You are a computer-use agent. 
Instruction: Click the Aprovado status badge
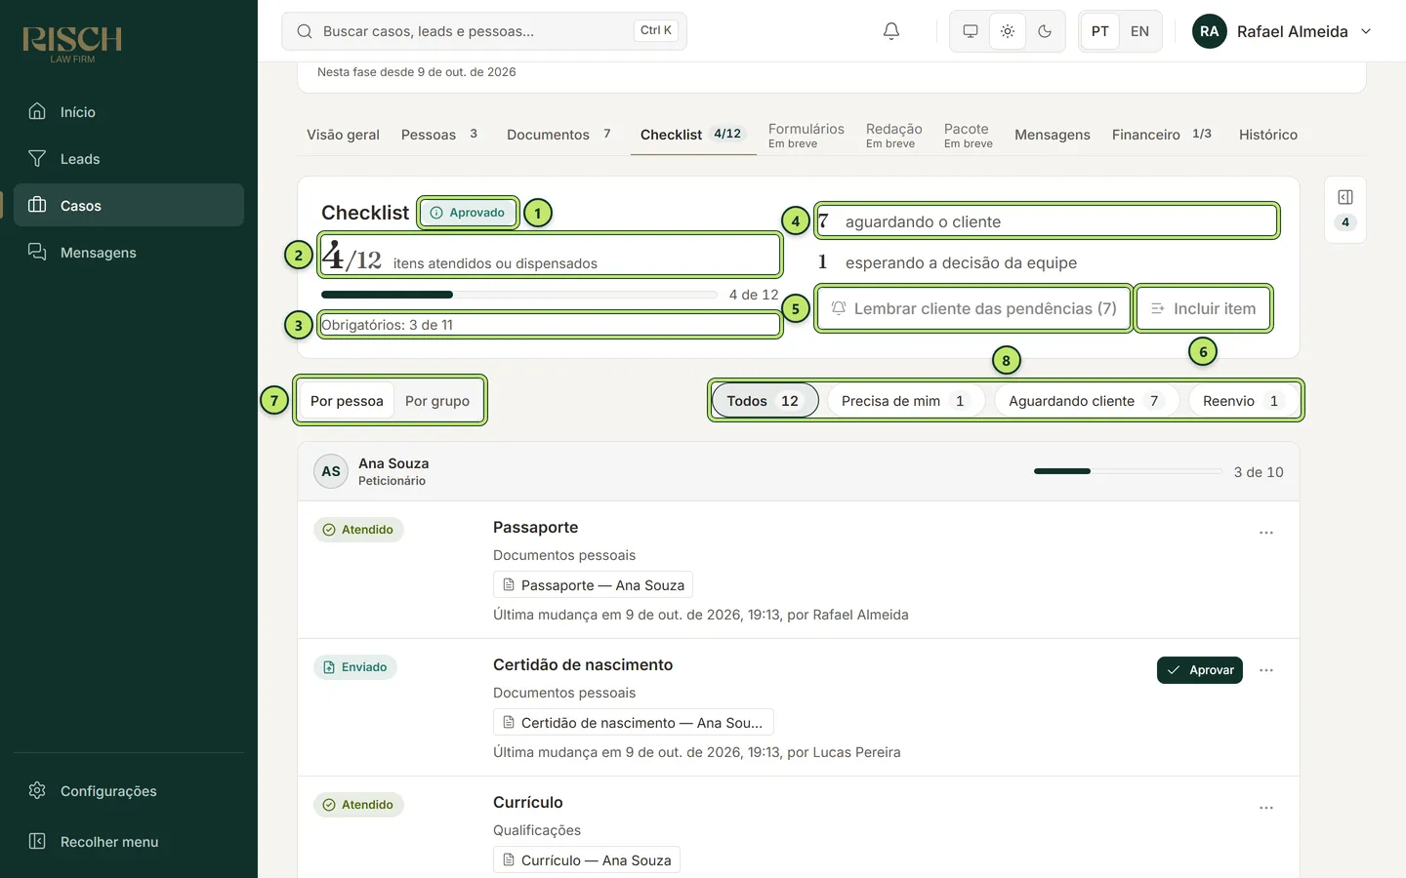(x=468, y=213)
